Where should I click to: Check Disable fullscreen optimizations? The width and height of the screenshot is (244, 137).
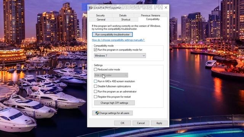click(95, 86)
